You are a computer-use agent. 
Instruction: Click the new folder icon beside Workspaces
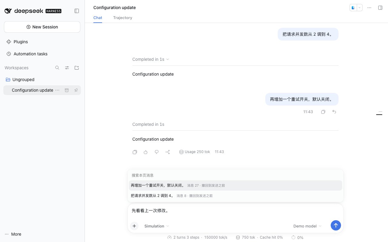[x=77, y=68]
